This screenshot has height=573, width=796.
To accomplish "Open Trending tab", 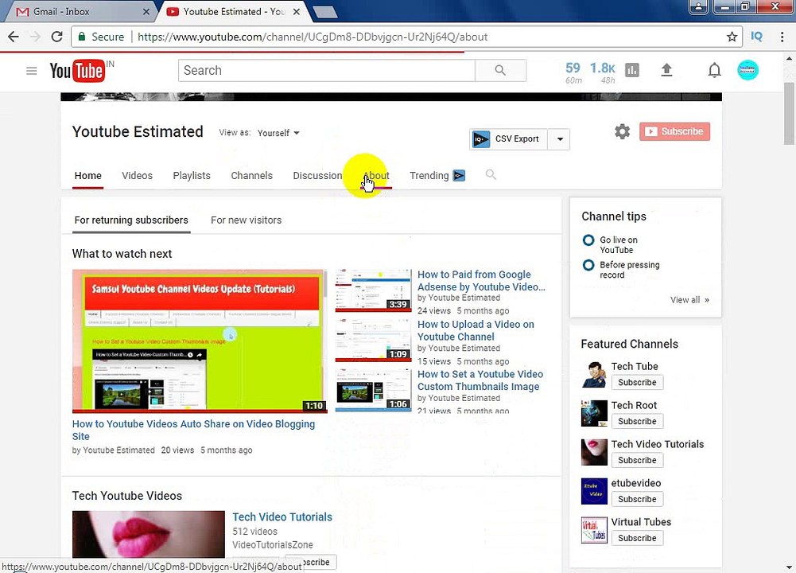I will (429, 176).
